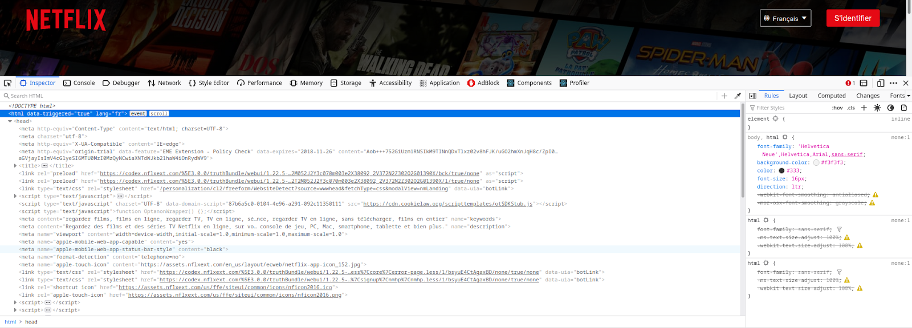Toggle print media simulation
Image resolution: width=912 pixels, height=328 pixels.
pos(904,108)
